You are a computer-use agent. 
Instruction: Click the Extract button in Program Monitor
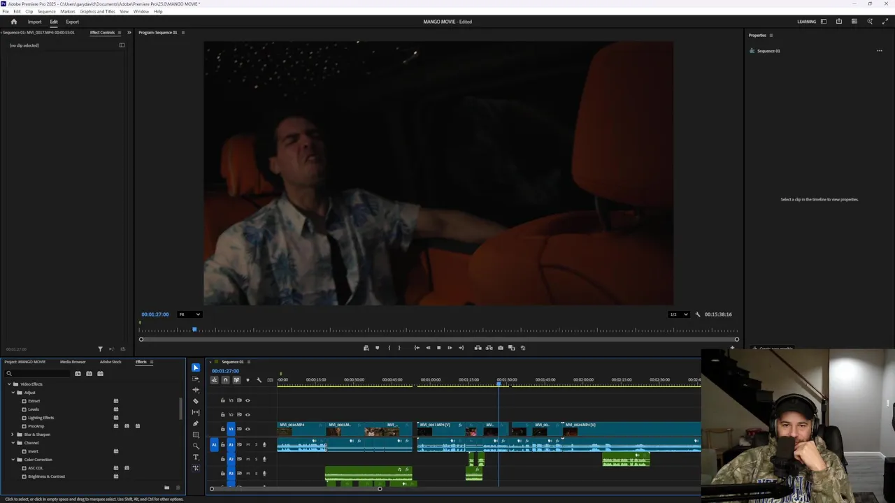(x=489, y=348)
